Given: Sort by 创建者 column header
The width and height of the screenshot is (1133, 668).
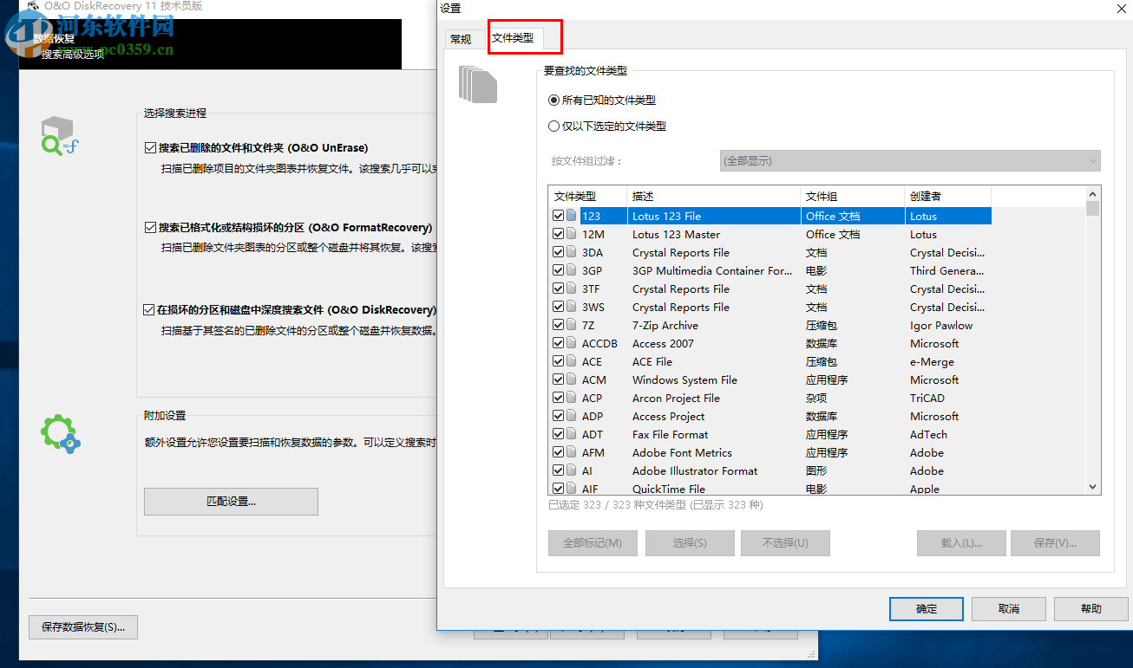Looking at the screenshot, I should coord(947,196).
